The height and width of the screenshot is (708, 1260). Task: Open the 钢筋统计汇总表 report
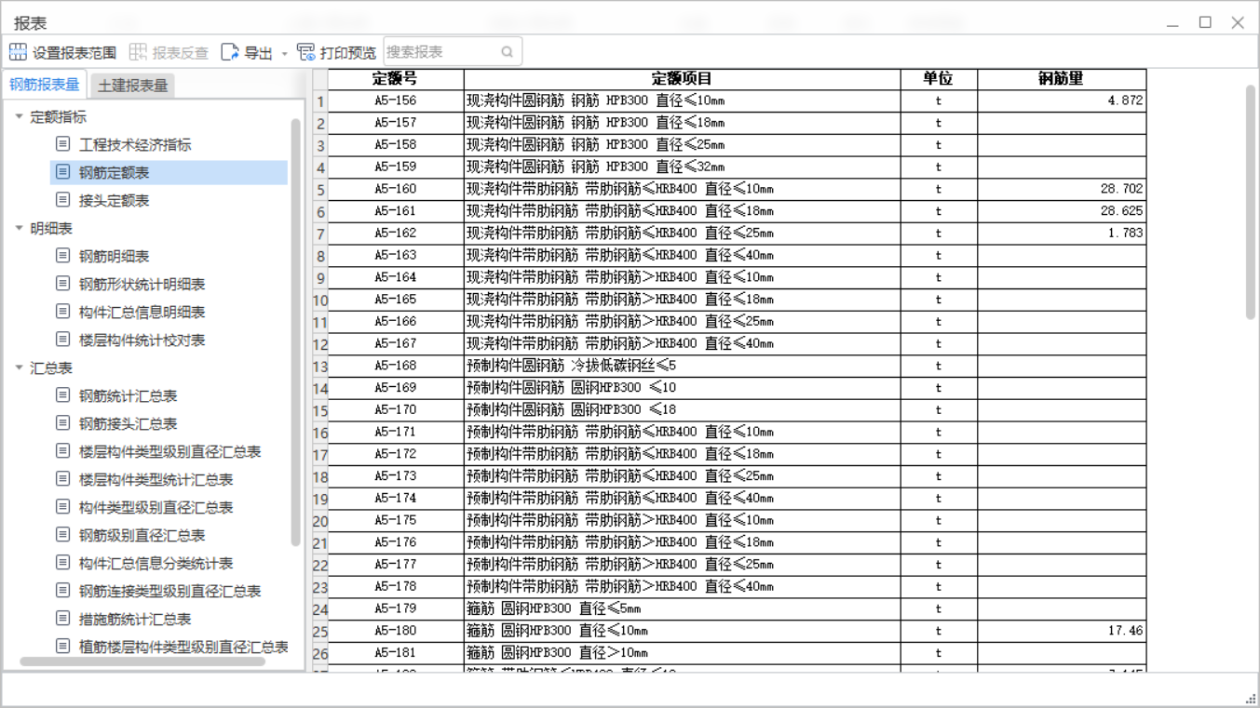128,395
